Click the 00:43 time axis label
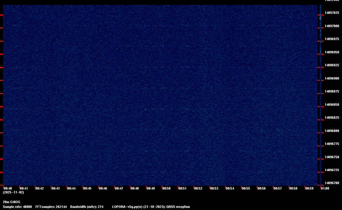 (55, 188)
